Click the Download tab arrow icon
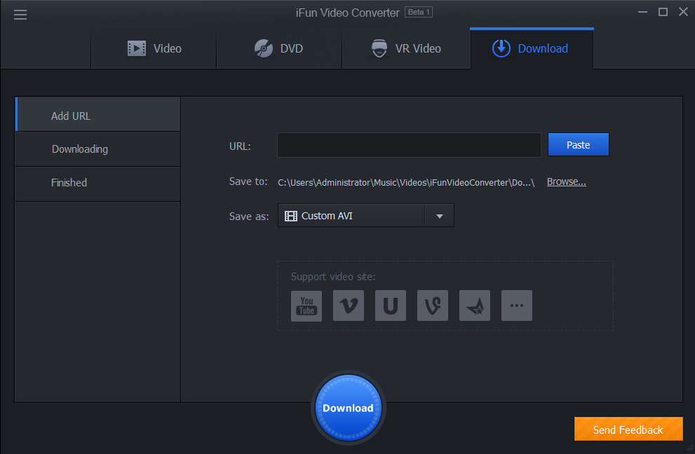 (501, 48)
